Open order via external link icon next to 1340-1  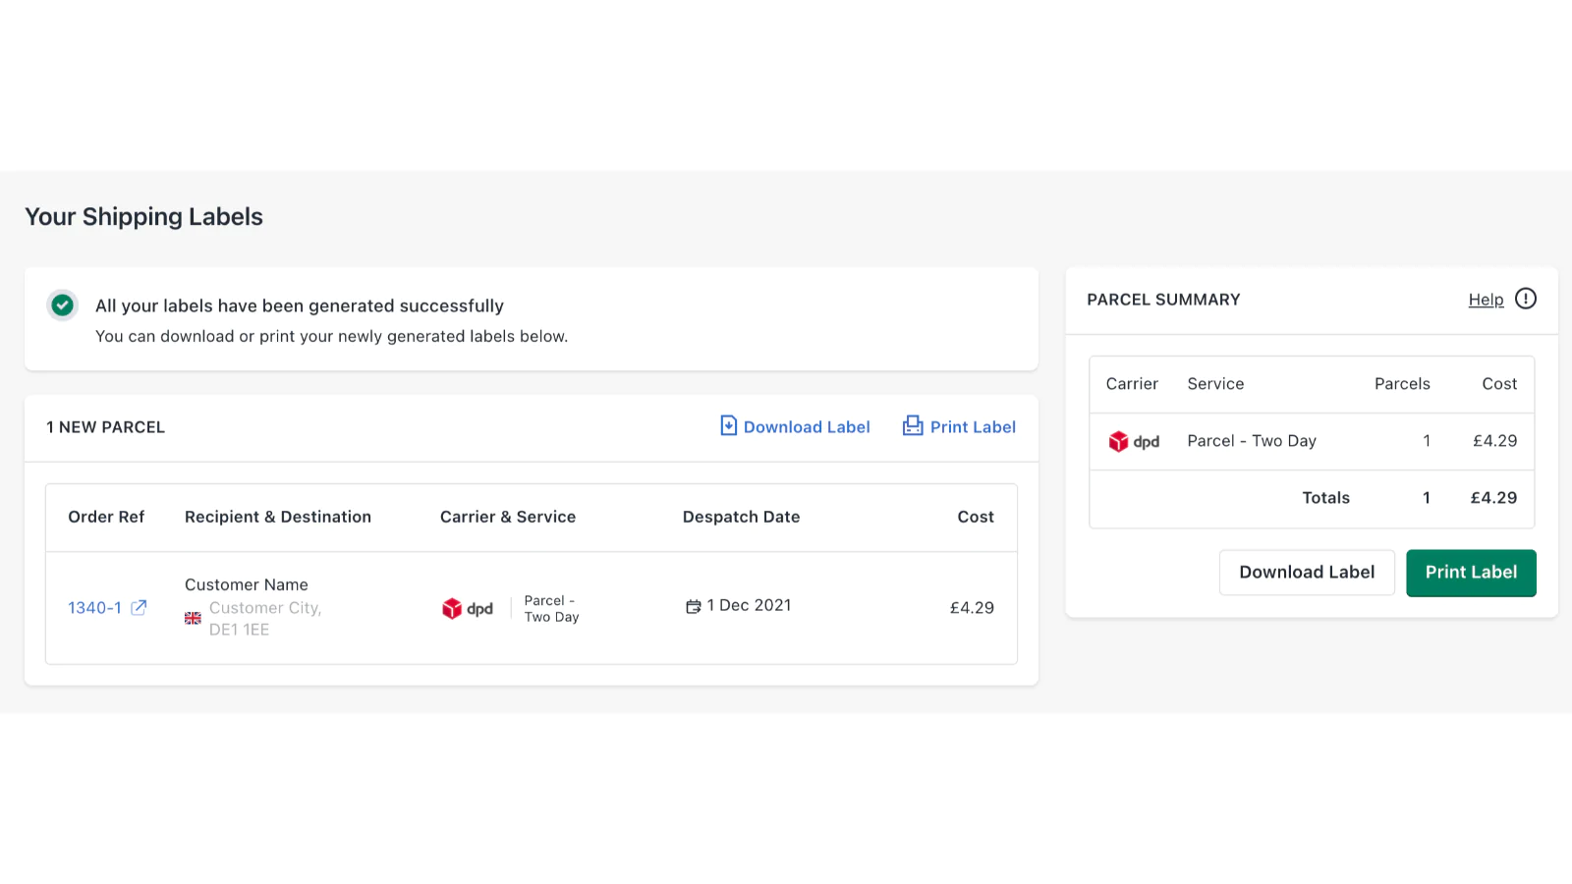[139, 607]
